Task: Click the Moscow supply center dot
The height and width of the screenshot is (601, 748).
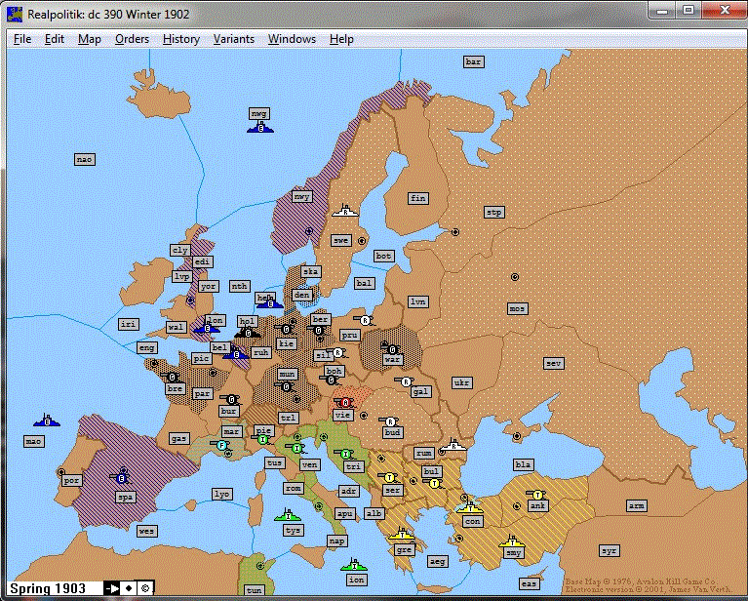Action: tap(515, 277)
